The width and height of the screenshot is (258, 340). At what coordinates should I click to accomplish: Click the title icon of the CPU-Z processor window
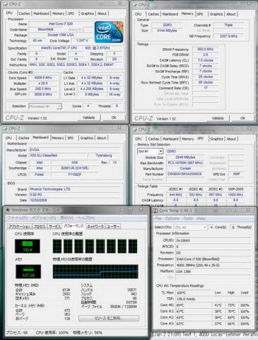coord(6,4)
